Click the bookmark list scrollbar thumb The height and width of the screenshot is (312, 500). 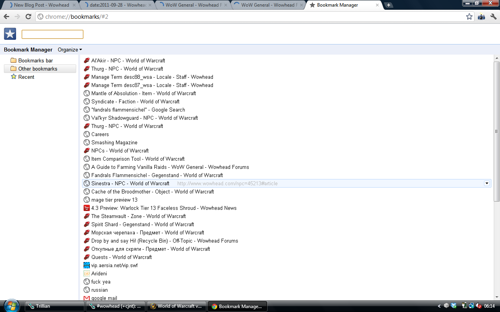tap(497, 131)
